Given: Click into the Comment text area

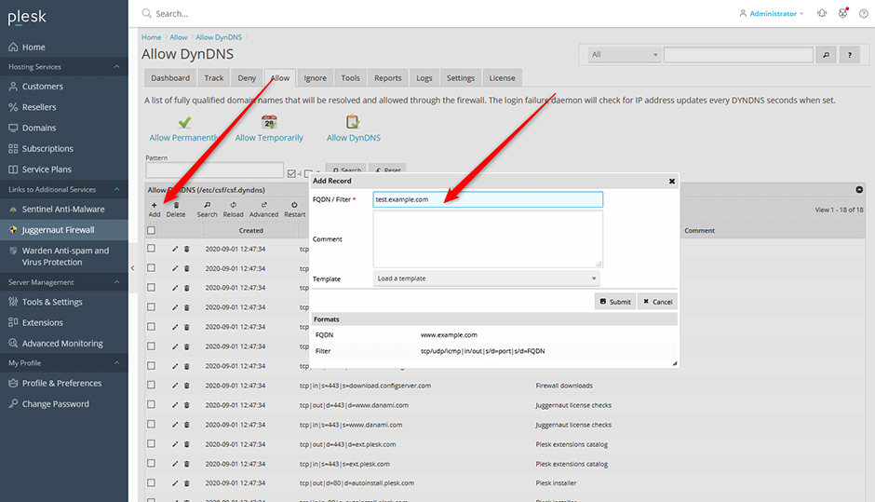Looking at the screenshot, I should (x=488, y=239).
